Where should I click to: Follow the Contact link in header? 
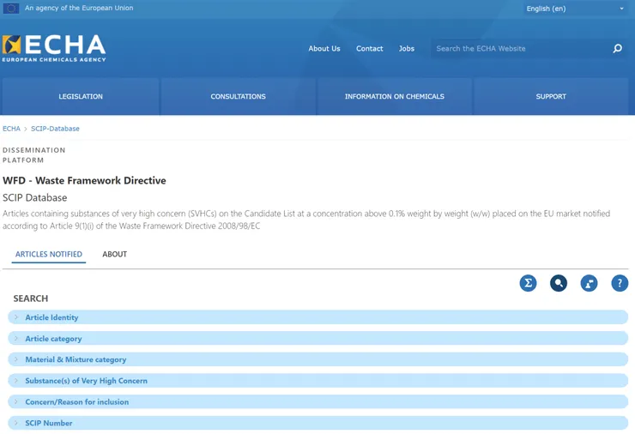pos(369,49)
